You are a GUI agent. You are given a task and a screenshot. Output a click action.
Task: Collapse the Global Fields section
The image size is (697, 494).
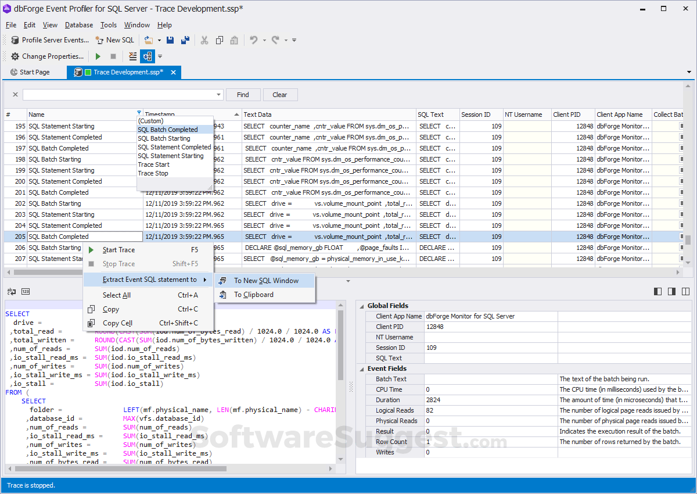[x=361, y=306]
